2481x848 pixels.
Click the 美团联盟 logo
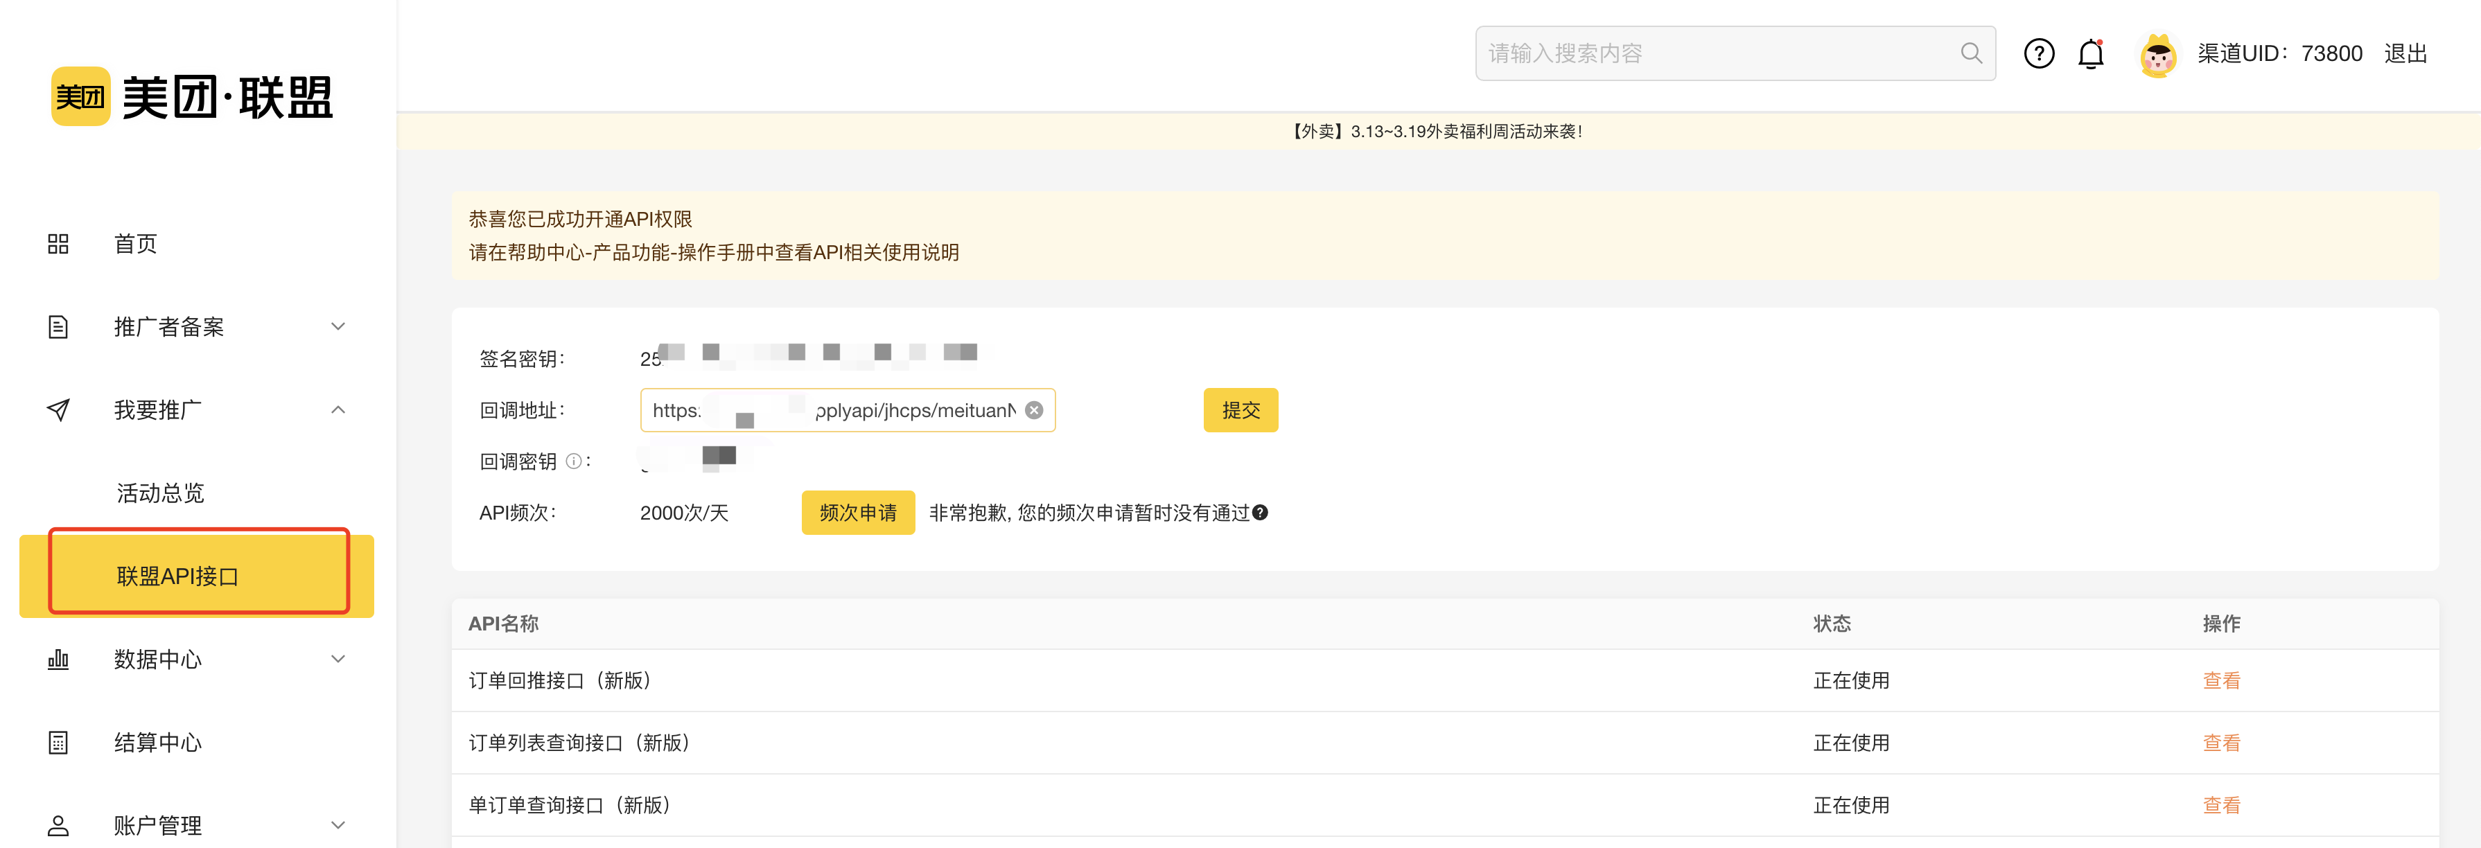click(192, 97)
